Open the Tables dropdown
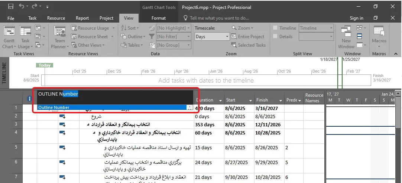Screen dimensions: 402x183 pyautogui.click(x=132, y=45)
